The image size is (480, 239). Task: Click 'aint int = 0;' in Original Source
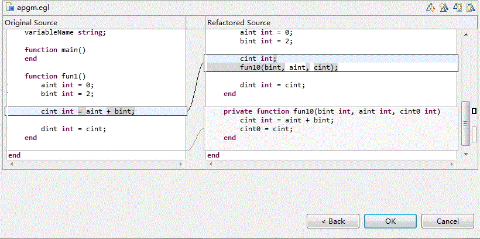[x=67, y=85]
